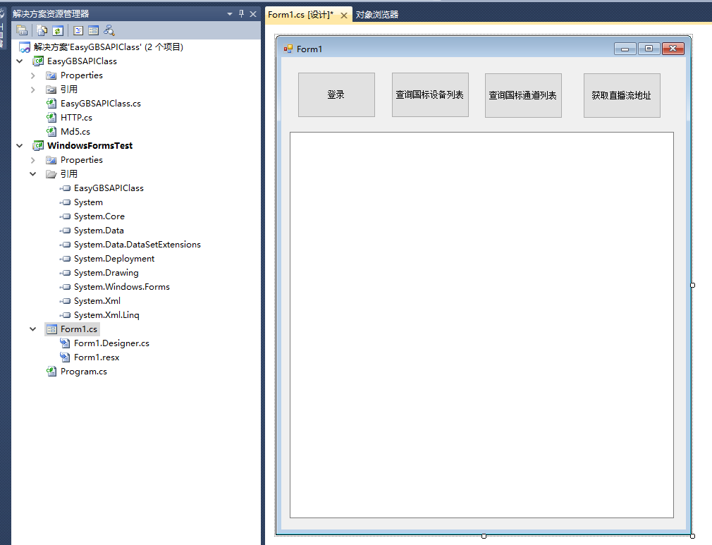The height and width of the screenshot is (545, 712).
Task: Select the EasyGBSAPIClass reference item
Action: 109,188
